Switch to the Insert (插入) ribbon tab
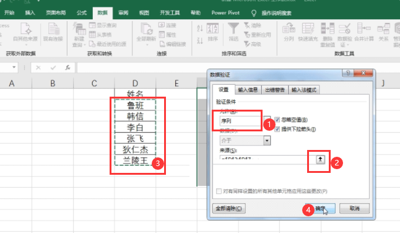This screenshot has width=400, height=233. coord(30,13)
